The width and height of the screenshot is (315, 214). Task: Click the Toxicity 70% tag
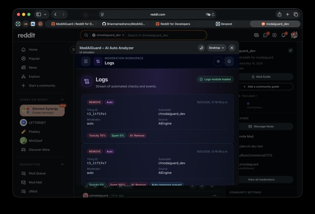pyautogui.click(x=97, y=136)
